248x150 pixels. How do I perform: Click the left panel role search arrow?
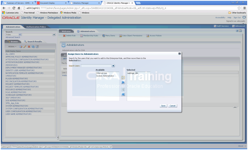[x=54, y=34]
